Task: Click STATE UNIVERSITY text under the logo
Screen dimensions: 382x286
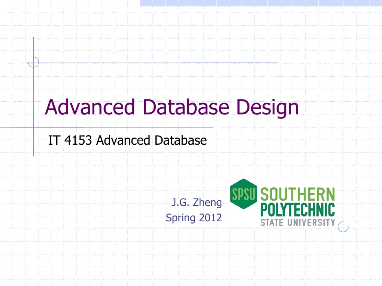Action: [297, 222]
